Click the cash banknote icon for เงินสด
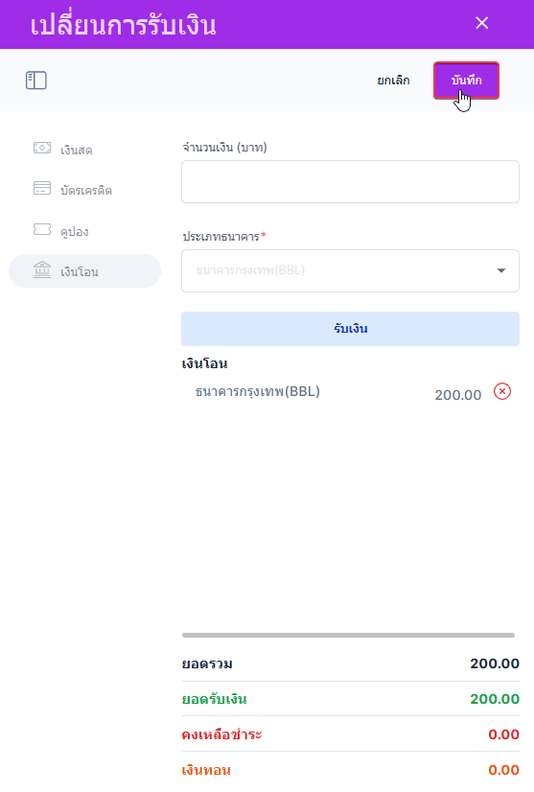Image resolution: width=534 pixels, height=792 pixels. click(x=42, y=148)
